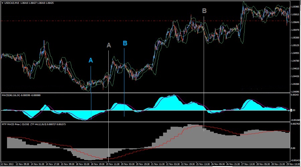The height and width of the screenshot is (167, 301).
Task: Click the 19 Nov 11:30 time label
Action: [113, 164]
